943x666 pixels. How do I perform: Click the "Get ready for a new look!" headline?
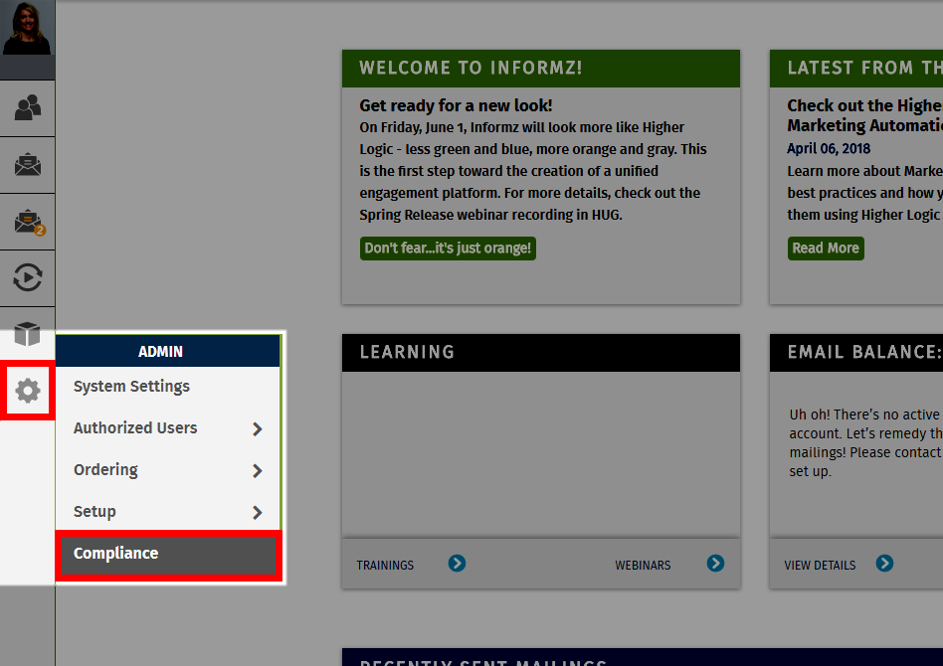tap(456, 105)
